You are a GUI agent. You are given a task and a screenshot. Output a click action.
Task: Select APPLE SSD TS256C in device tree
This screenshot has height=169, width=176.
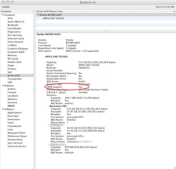[x=54, y=18]
